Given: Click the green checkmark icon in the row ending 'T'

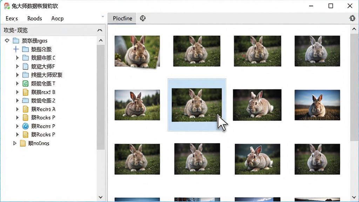Looking at the screenshot, I should point(25,83).
